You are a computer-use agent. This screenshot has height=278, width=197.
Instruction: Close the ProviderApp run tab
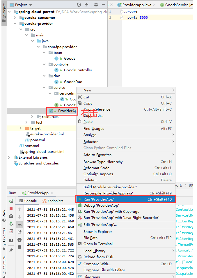[x=52, y=193]
